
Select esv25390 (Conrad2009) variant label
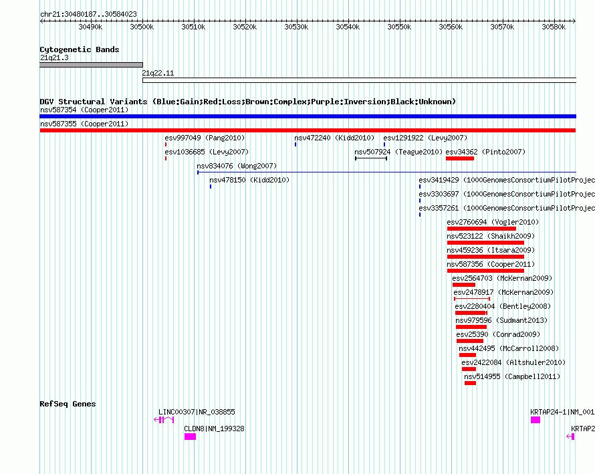498,334
